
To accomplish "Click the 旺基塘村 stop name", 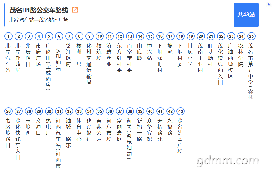I will pyautogui.click(x=210, y=55).
